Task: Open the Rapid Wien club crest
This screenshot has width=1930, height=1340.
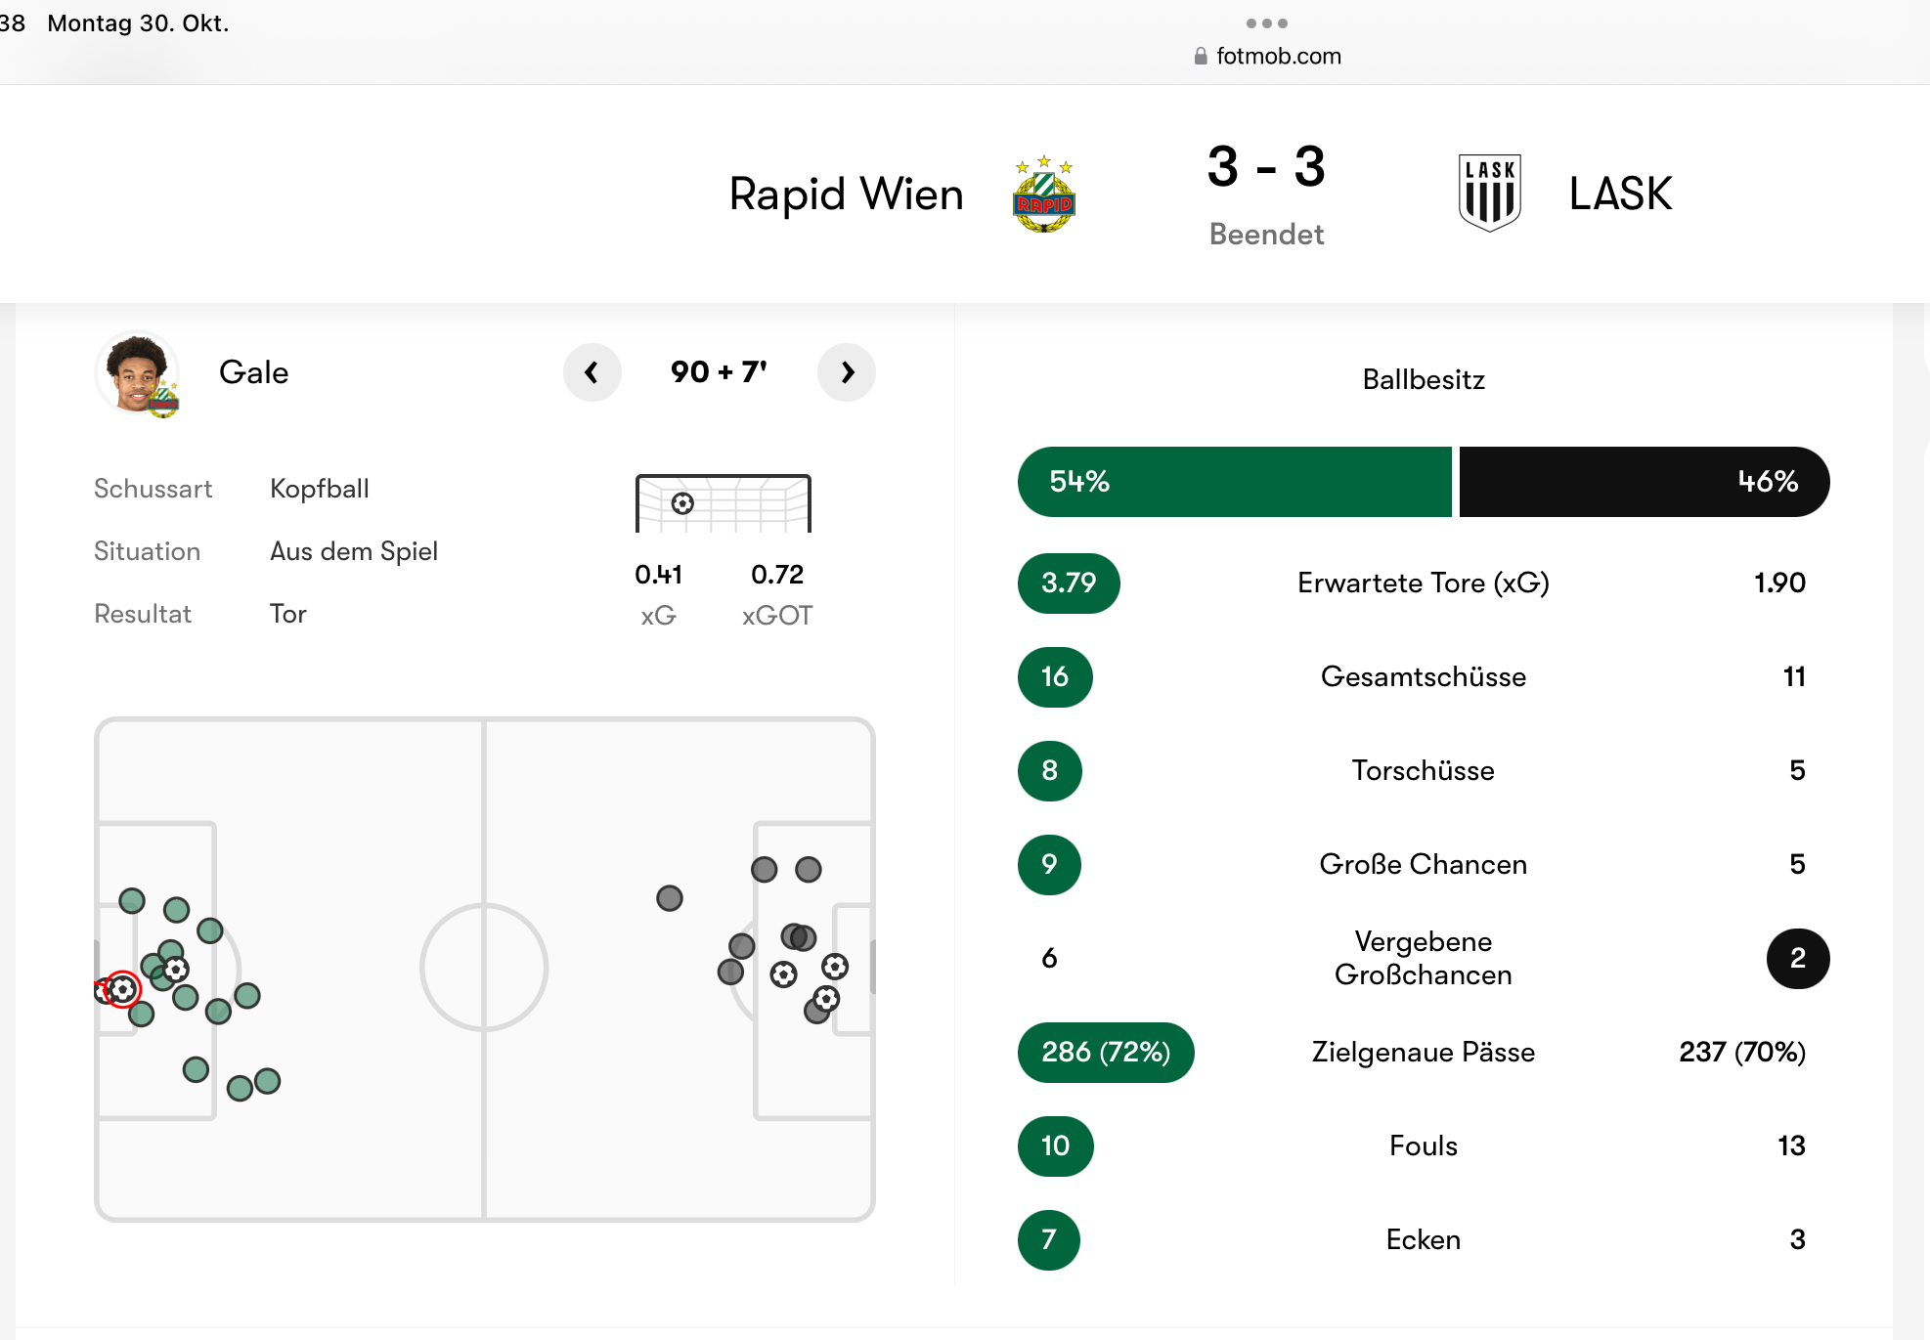Action: 1044,194
